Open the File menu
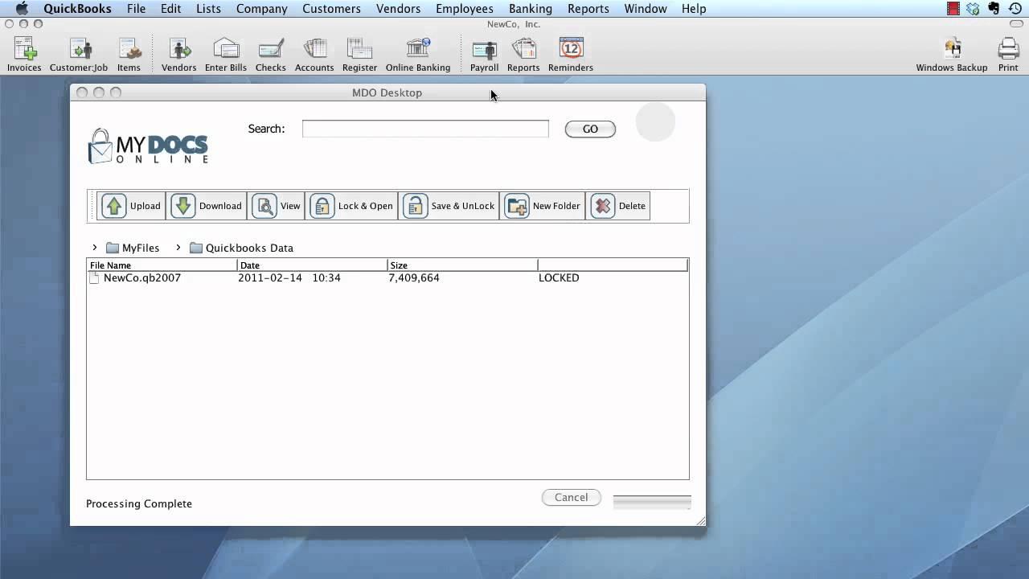This screenshot has height=579, width=1029. [x=136, y=9]
